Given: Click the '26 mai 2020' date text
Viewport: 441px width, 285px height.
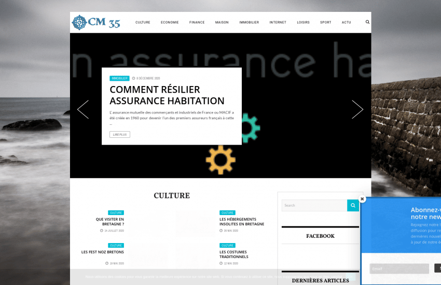Looking at the screenshot, I should point(231,231).
